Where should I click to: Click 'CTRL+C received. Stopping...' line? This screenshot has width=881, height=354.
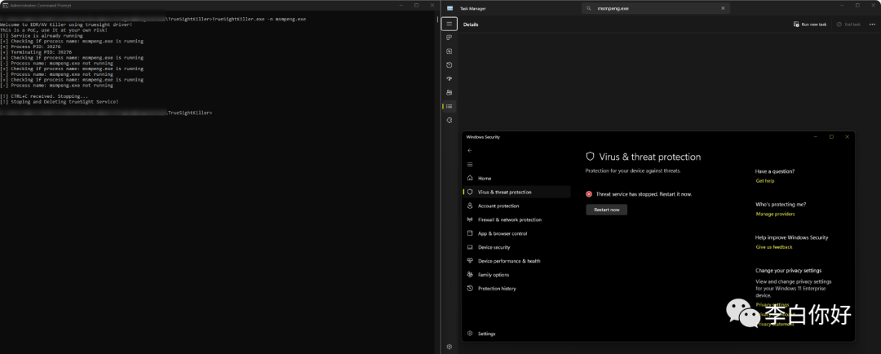[x=44, y=96]
